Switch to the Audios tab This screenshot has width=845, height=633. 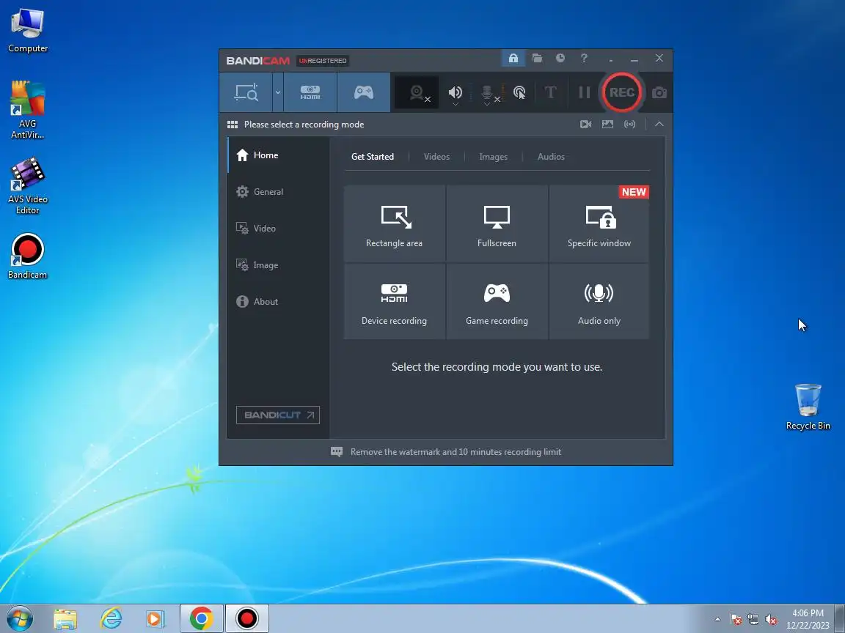click(551, 157)
